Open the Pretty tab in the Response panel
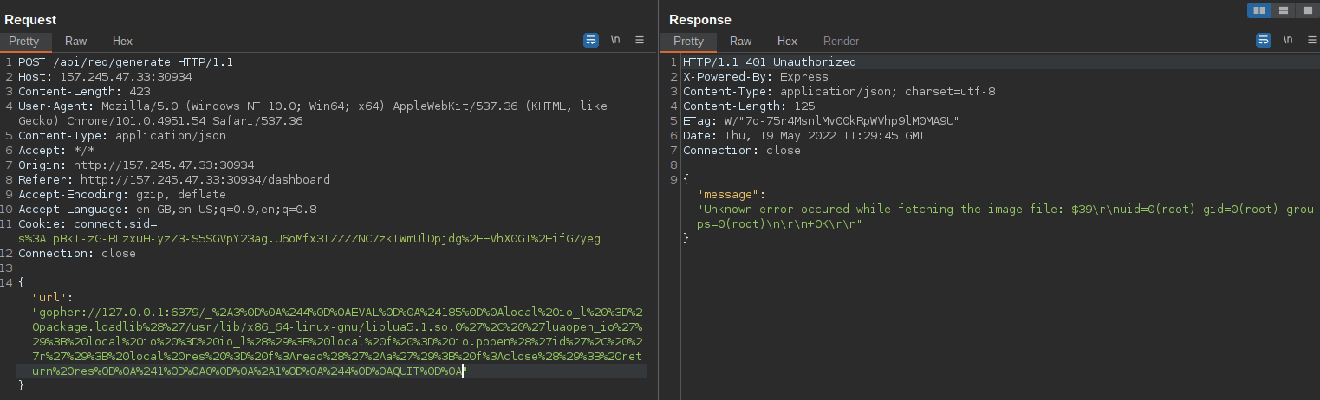 689,42
